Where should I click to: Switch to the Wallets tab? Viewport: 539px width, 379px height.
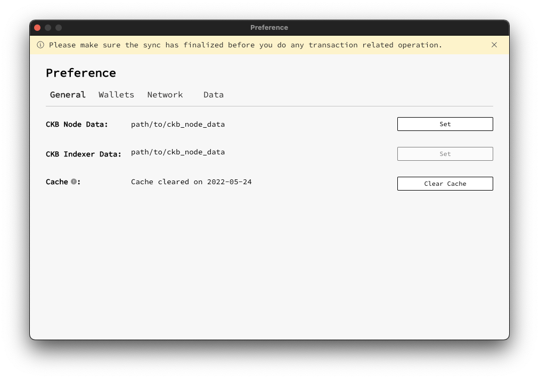click(116, 95)
